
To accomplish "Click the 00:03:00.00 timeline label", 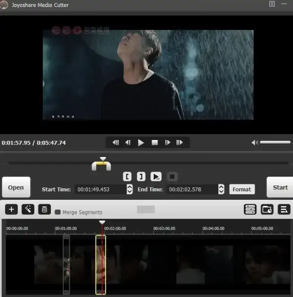I will (164, 228).
